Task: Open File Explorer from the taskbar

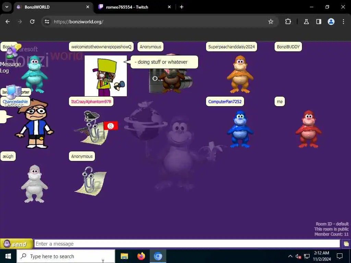Action: 124,256
